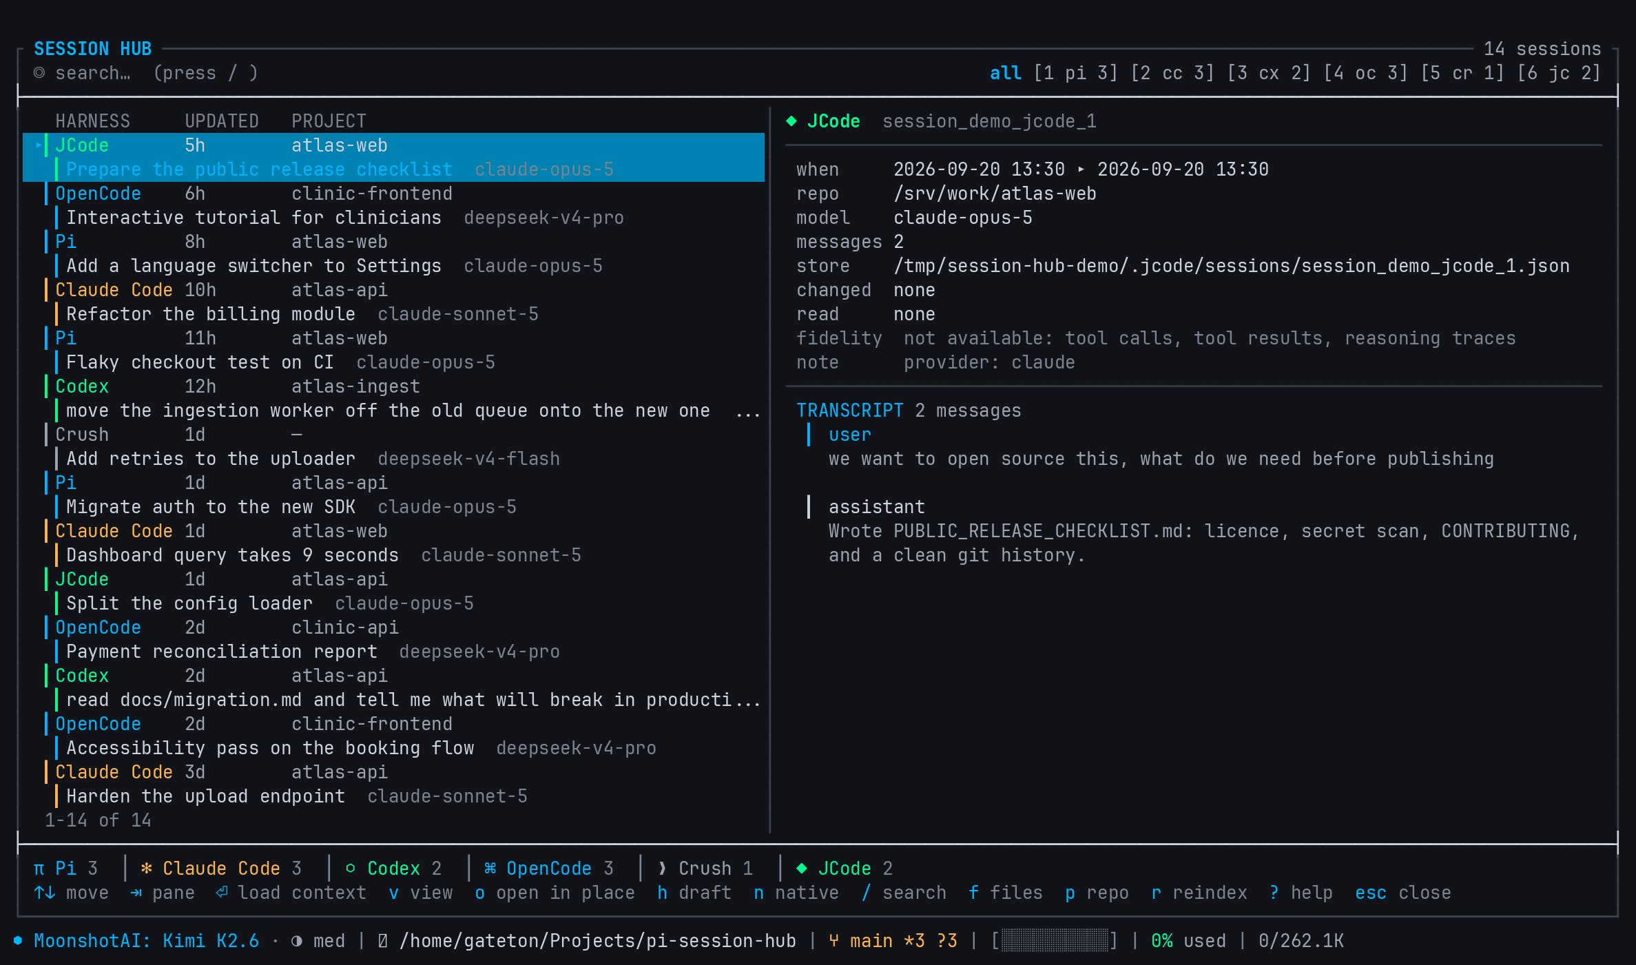Select 'Harden the upload endpoint' session
The width and height of the screenshot is (1636, 965).
pyautogui.click(x=394, y=785)
